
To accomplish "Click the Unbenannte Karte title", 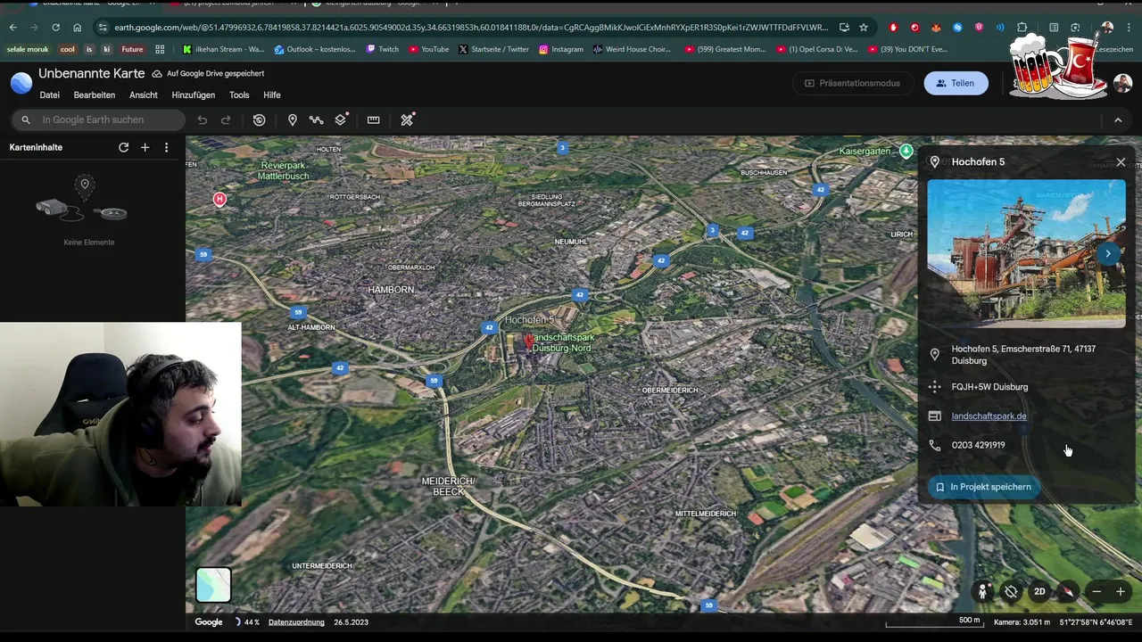I will (x=92, y=73).
